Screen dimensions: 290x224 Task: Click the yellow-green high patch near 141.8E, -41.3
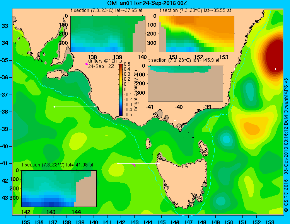click(x=116, y=169)
